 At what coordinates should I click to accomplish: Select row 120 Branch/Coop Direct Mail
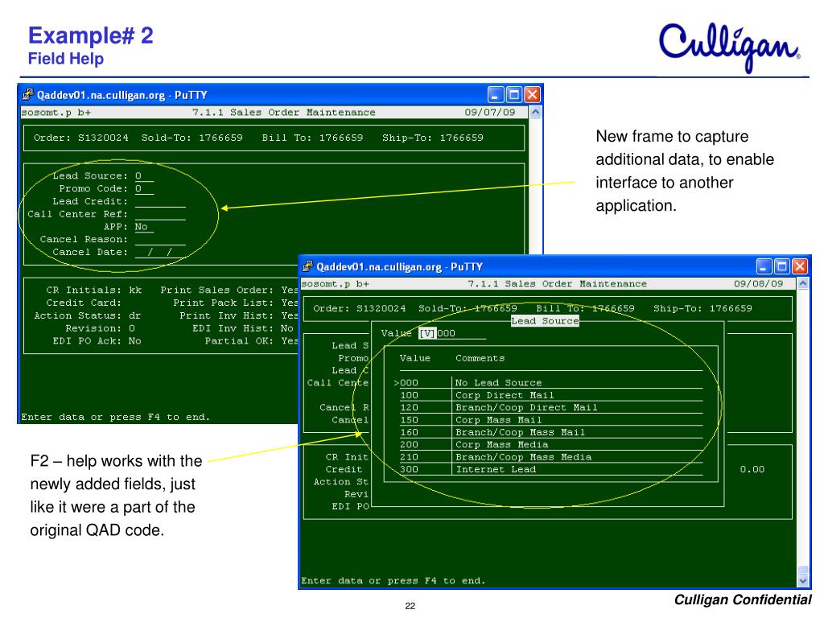coord(550,407)
